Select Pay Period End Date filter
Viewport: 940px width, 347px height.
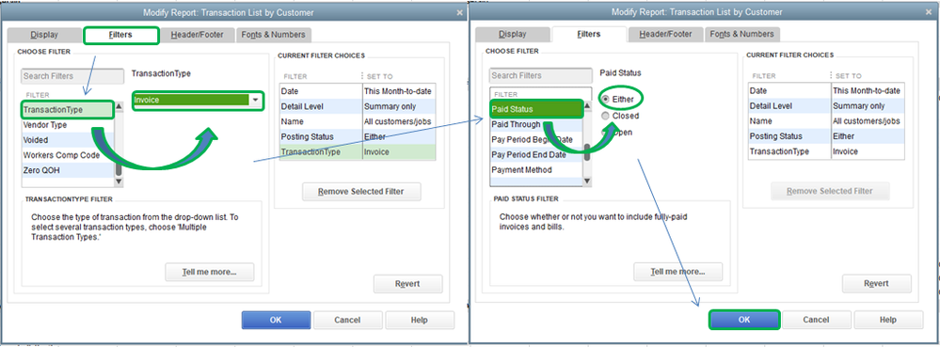[536, 154]
